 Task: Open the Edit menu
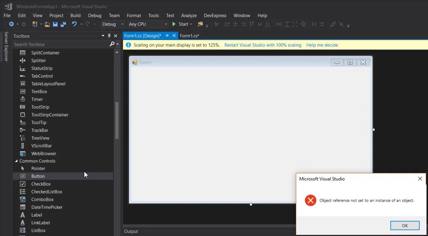pos(22,16)
